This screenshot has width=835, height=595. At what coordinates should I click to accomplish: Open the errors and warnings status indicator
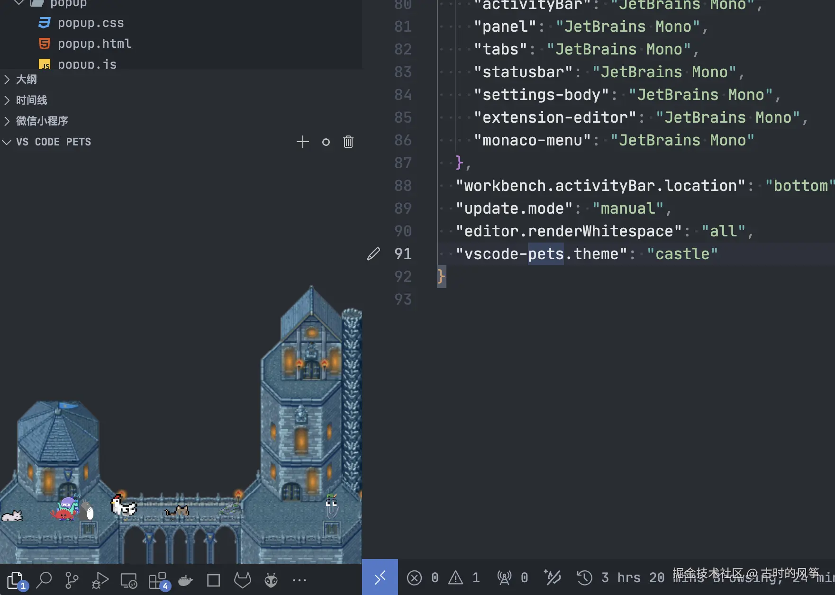pyautogui.click(x=443, y=577)
